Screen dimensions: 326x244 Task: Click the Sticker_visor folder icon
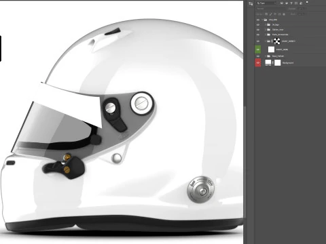(269, 30)
